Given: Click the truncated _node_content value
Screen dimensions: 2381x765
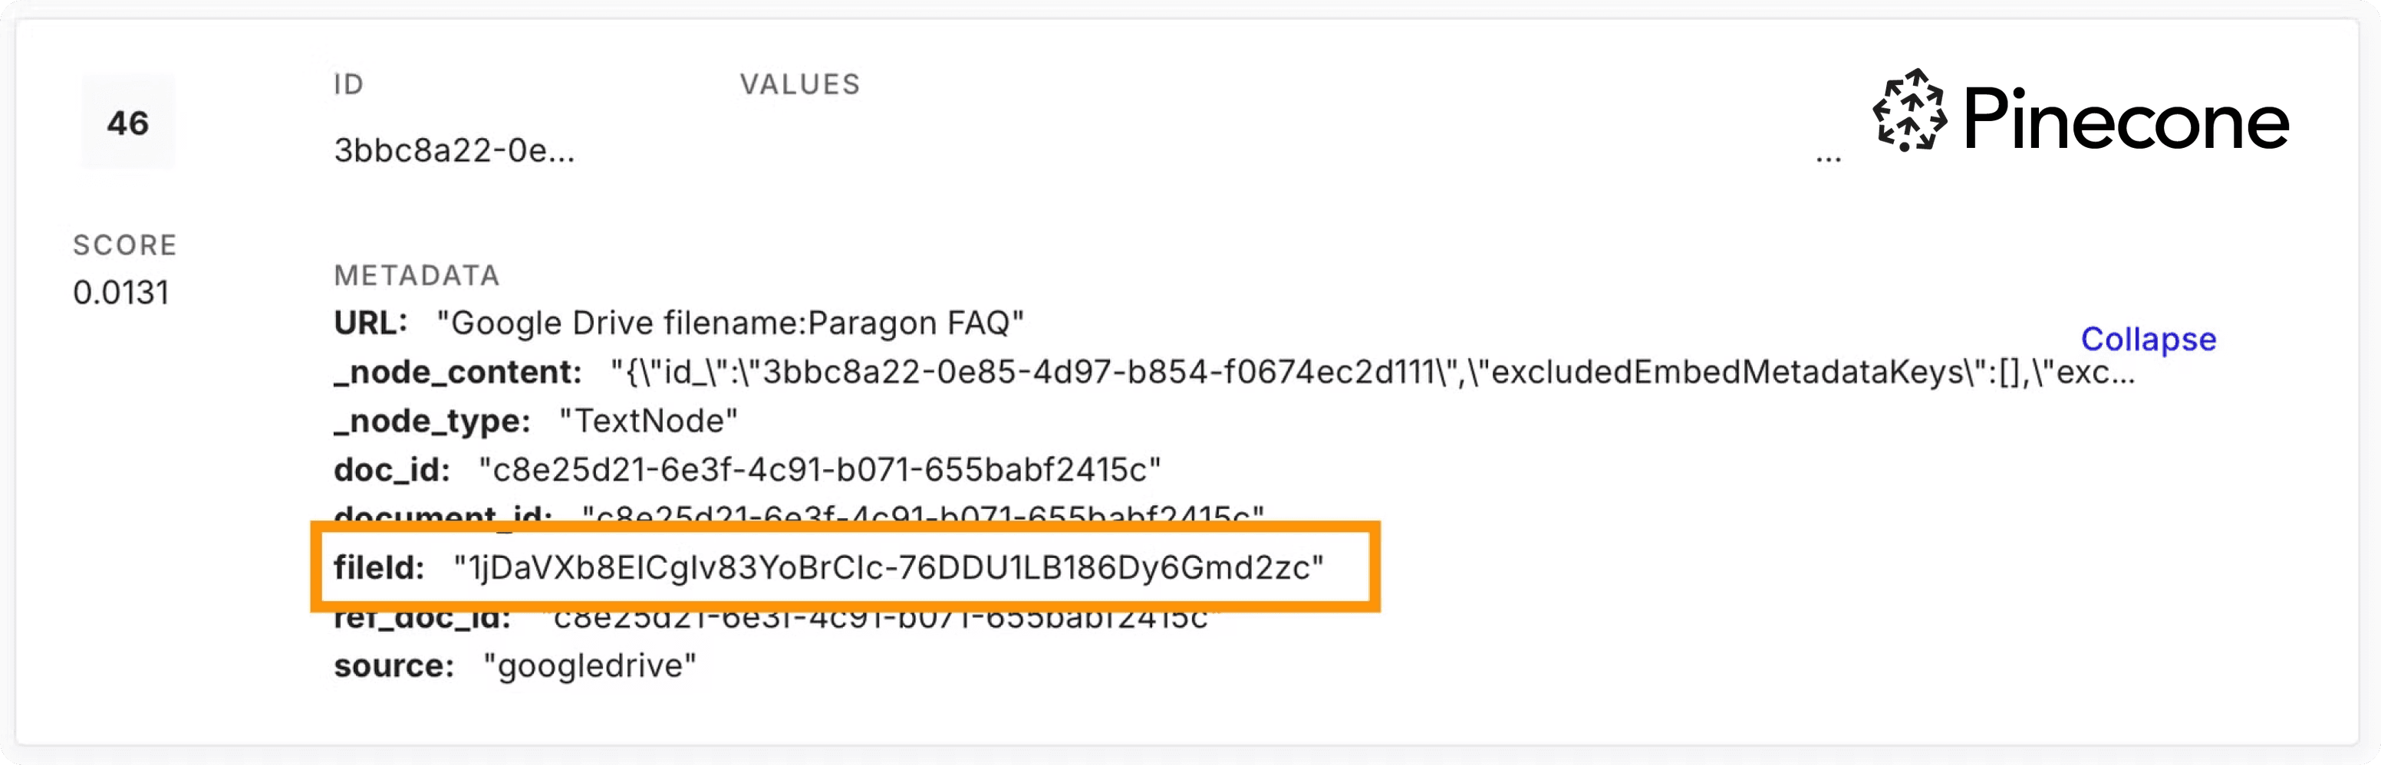Looking at the screenshot, I should coord(1372,373).
